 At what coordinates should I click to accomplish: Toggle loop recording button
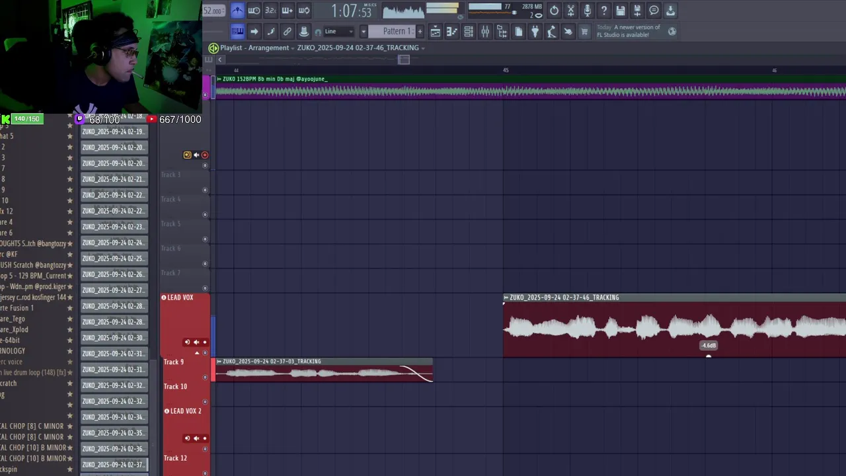click(304, 11)
